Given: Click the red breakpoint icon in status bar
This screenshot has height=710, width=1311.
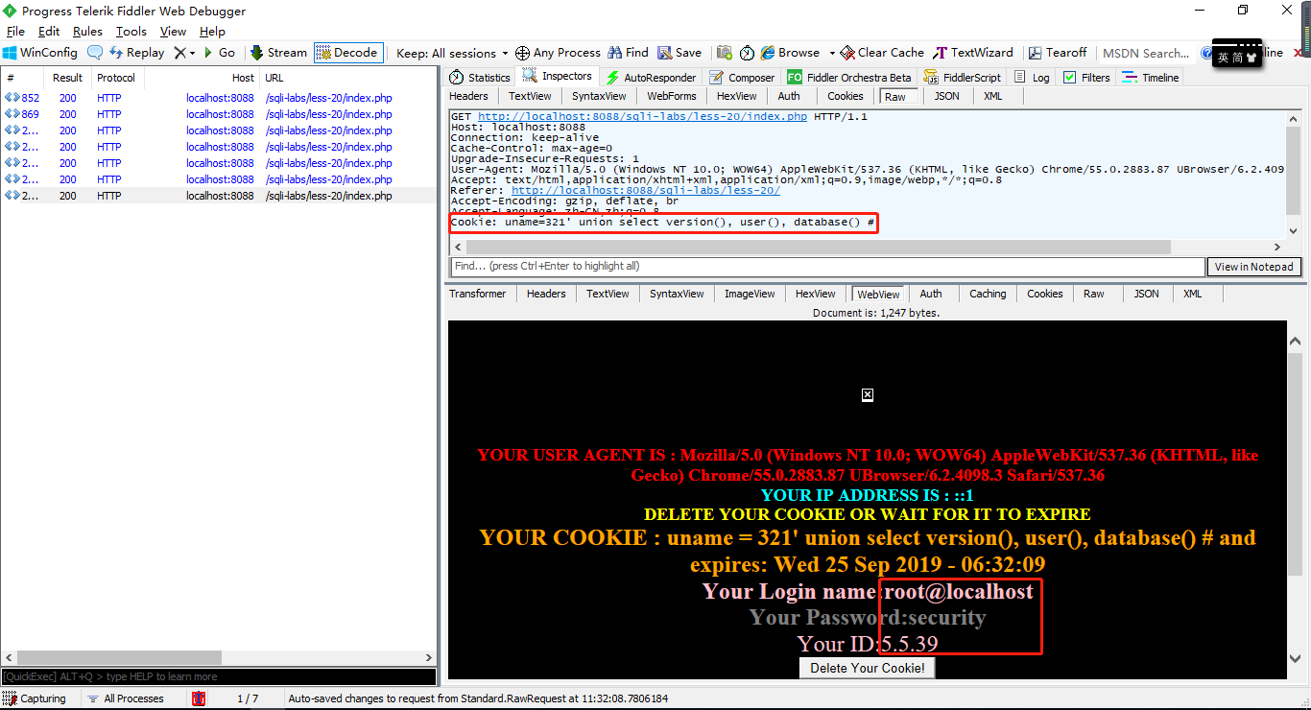Looking at the screenshot, I should point(199,698).
